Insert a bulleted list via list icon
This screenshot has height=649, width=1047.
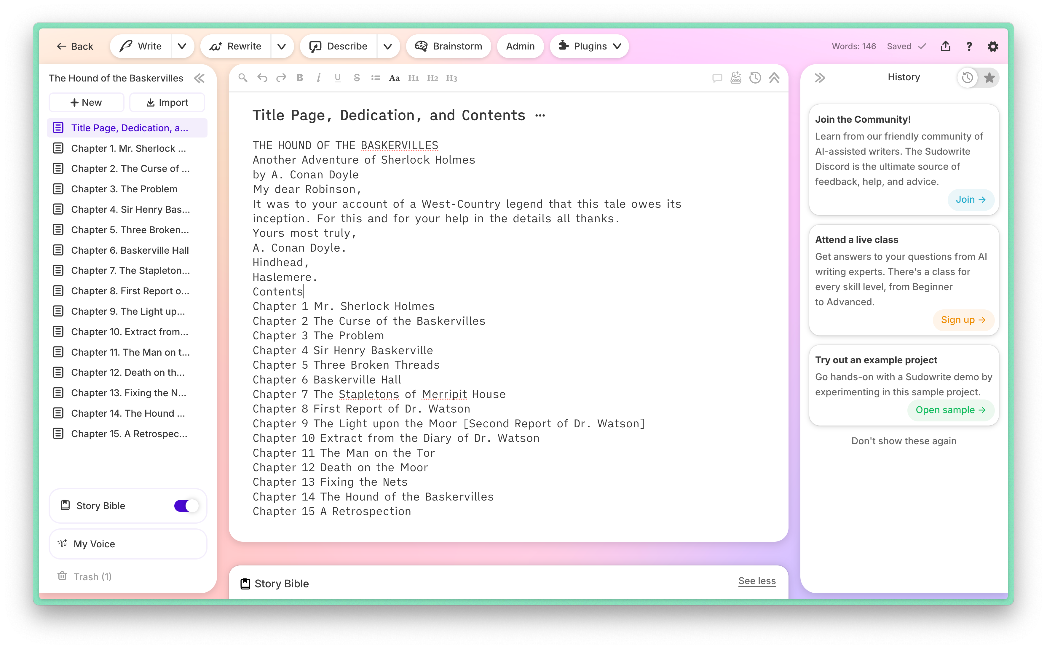pyautogui.click(x=376, y=78)
